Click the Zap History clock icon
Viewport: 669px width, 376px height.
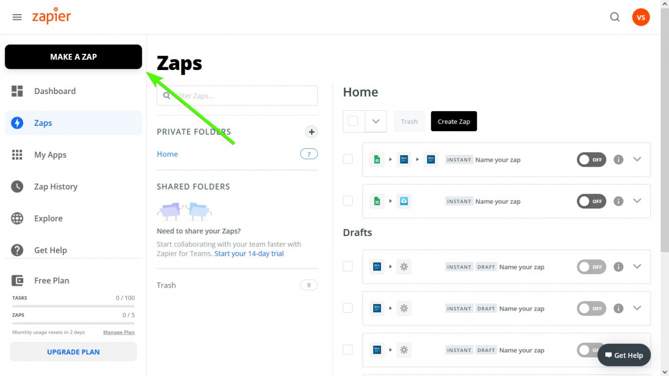[x=17, y=186]
